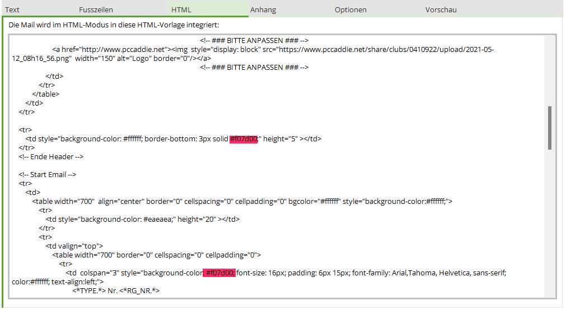The height and width of the screenshot is (310, 566).
Task: Click the first BITTE ANPASSEN comment line
Action: point(254,41)
